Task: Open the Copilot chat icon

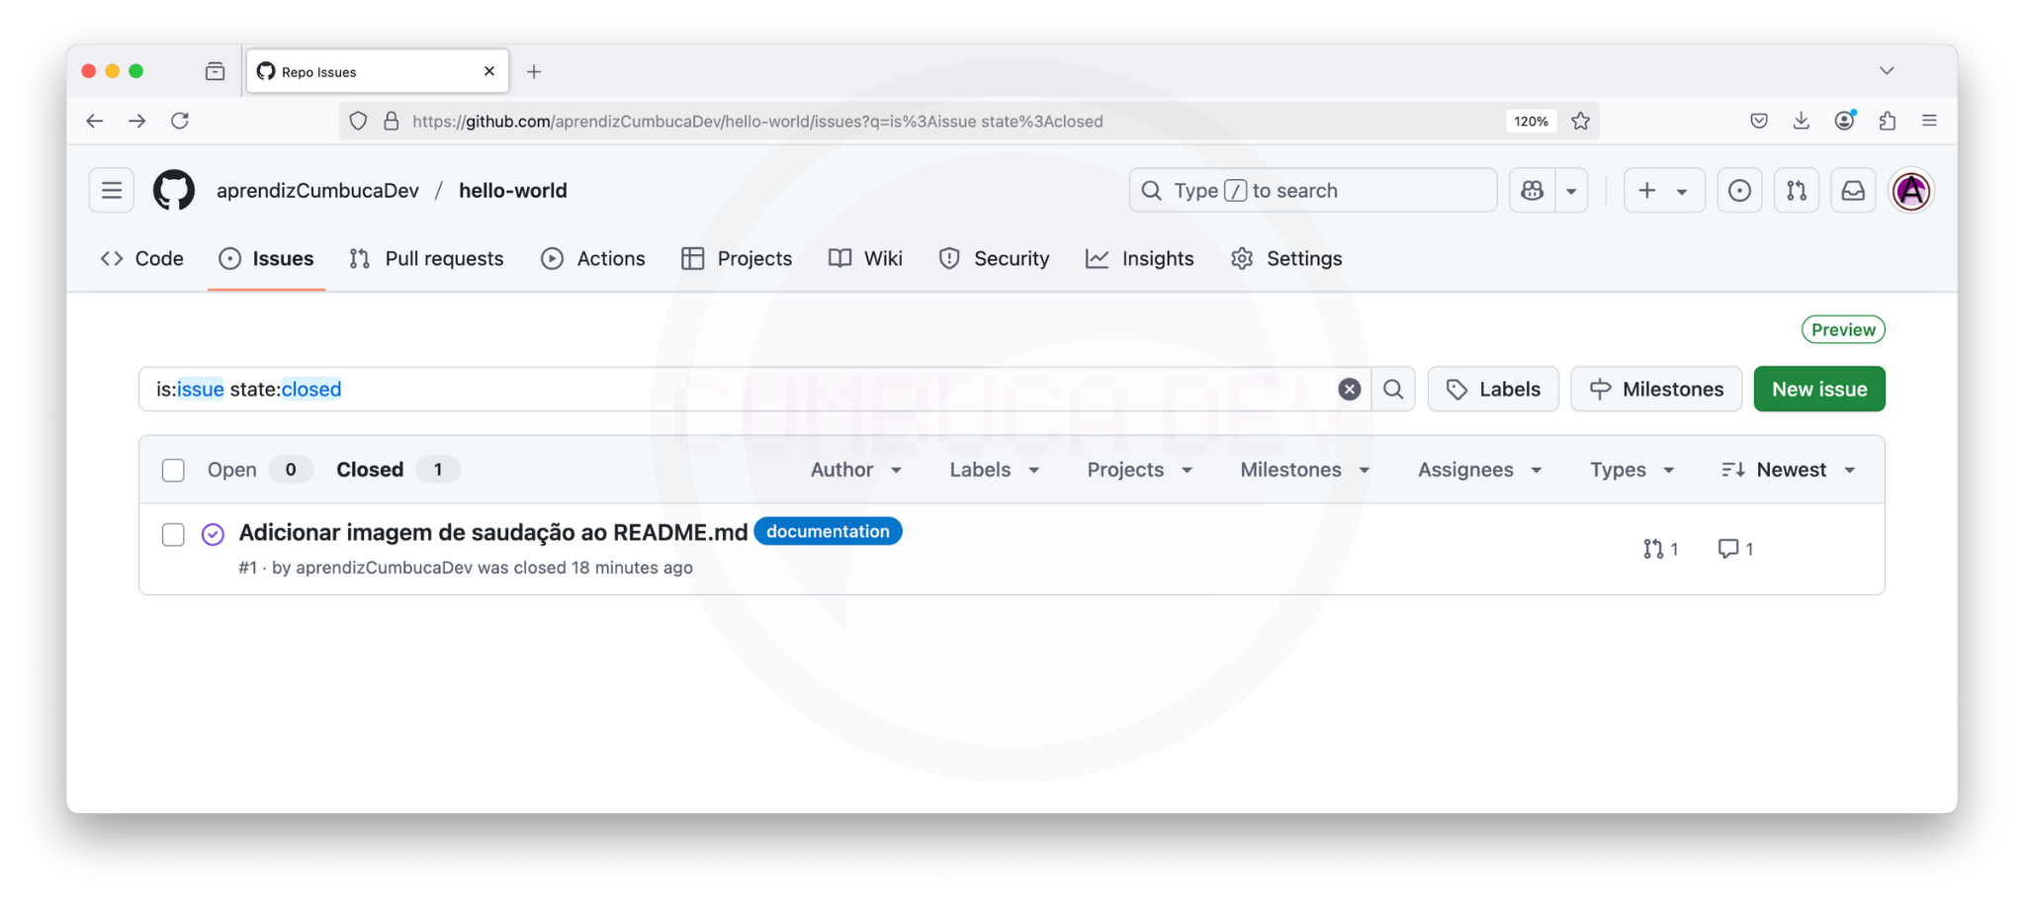Action: tap(1533, 190)
